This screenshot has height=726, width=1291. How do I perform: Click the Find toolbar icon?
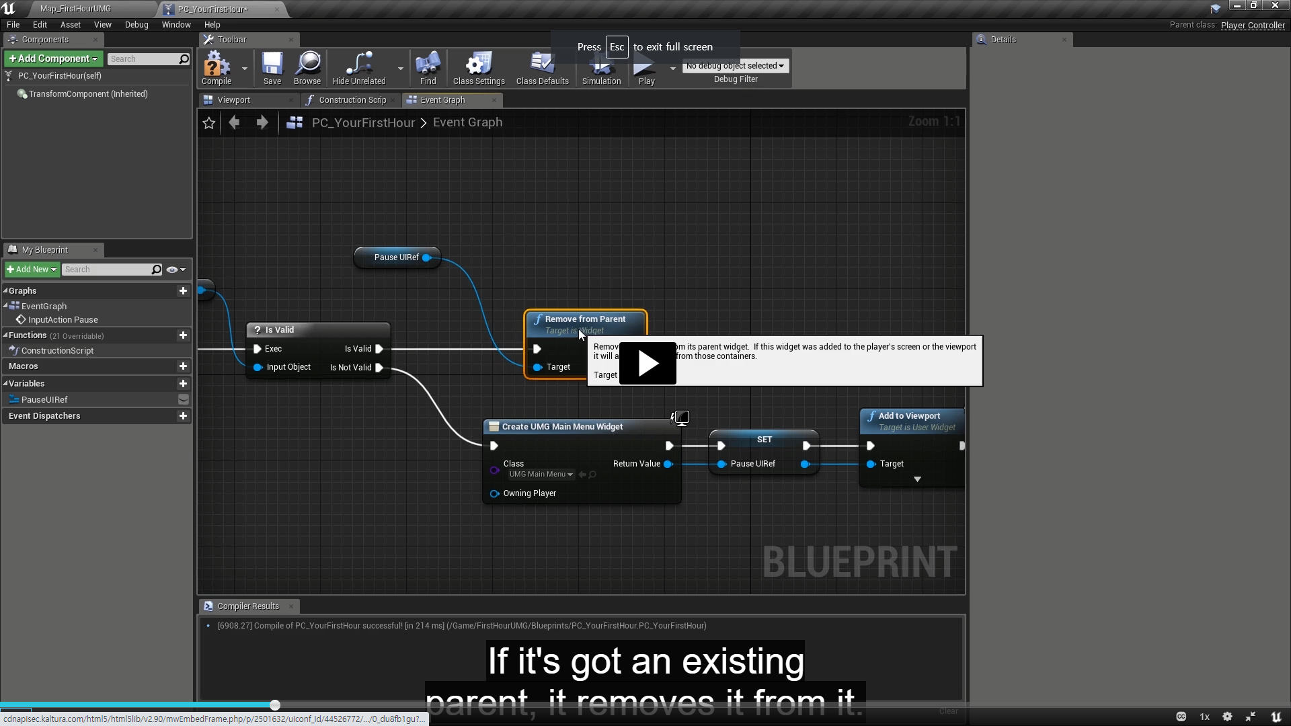(428, 68)
